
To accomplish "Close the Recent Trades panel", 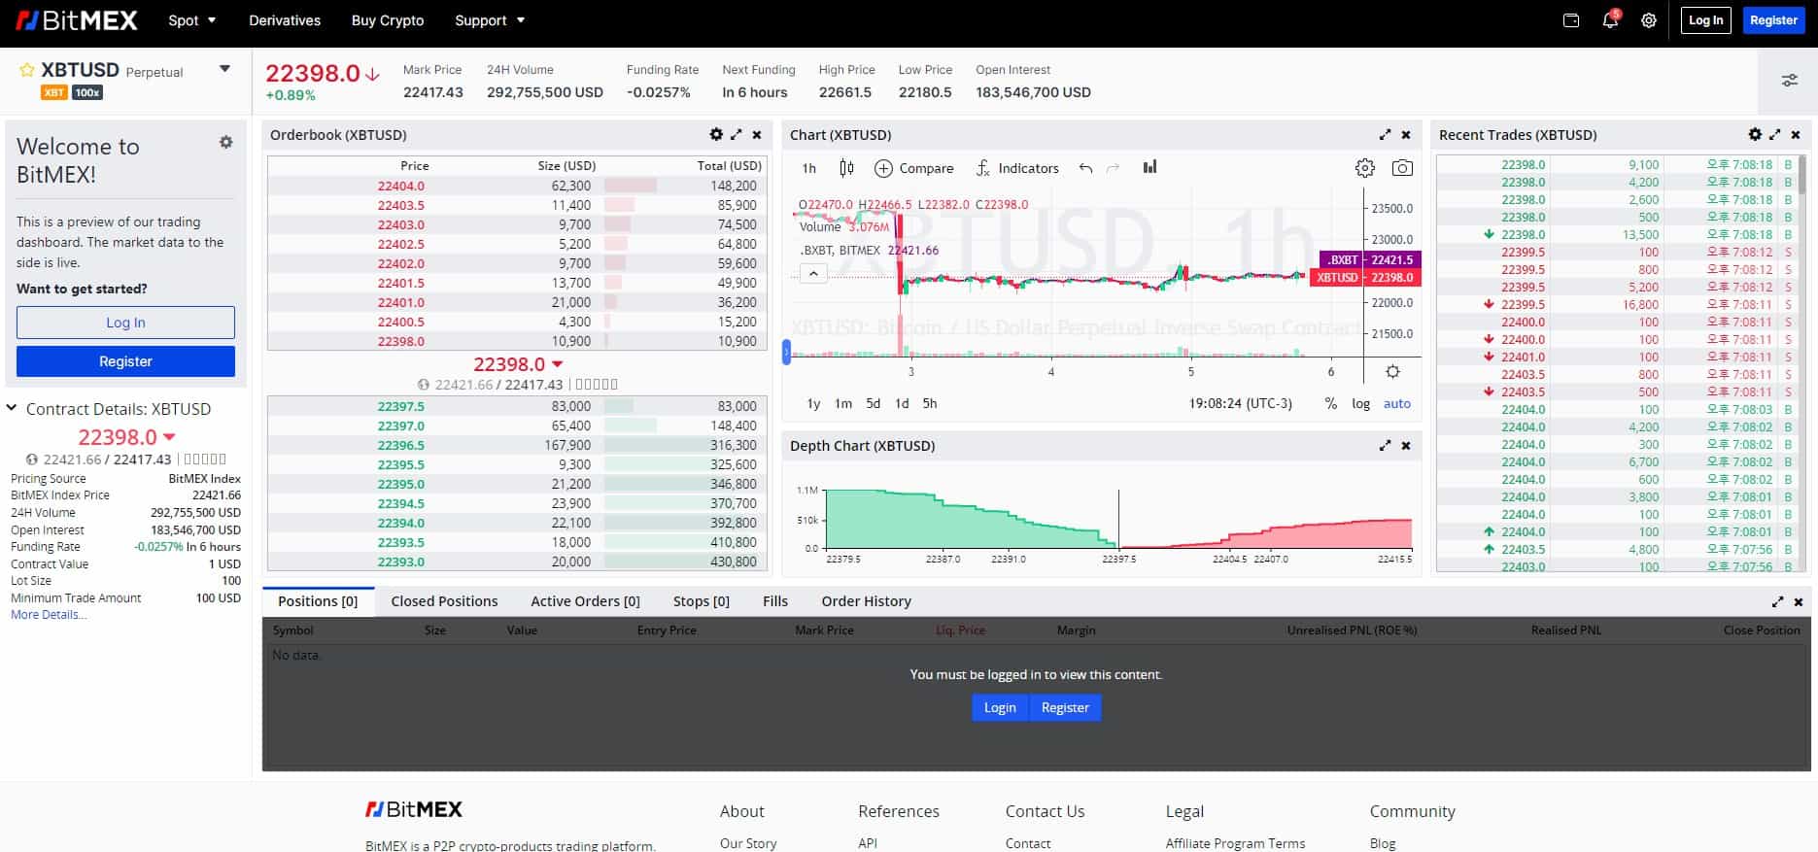I will coord(1796,135).
